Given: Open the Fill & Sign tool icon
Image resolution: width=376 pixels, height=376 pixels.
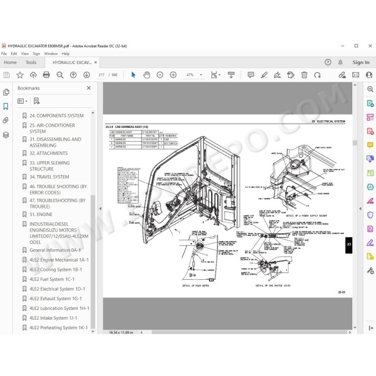Looking at the screenshot, I should (x=370, y=243).
